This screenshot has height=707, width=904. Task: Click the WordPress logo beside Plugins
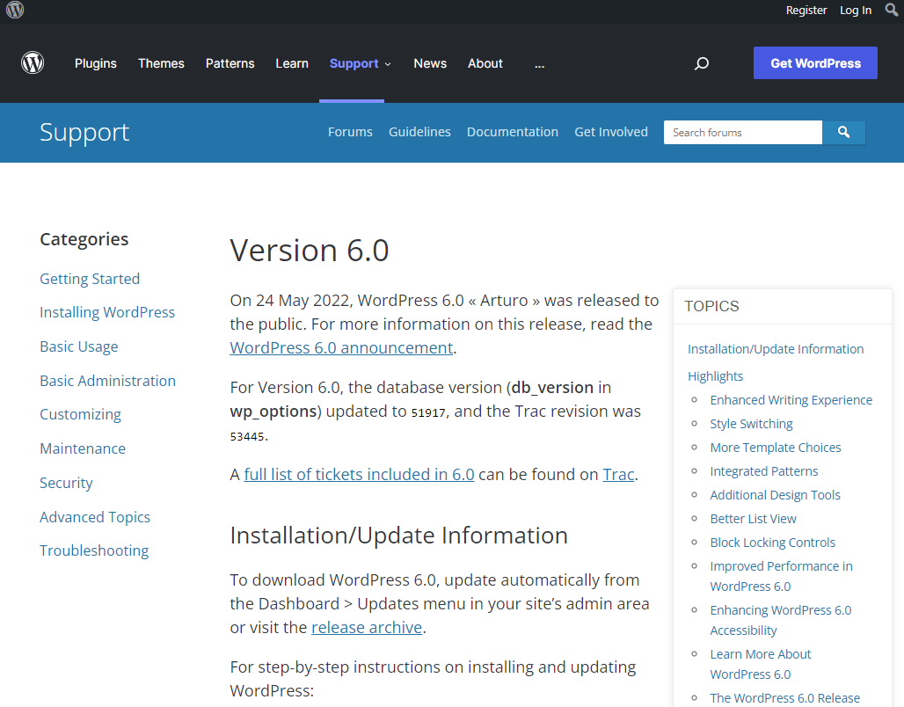[x=33, y=62]
